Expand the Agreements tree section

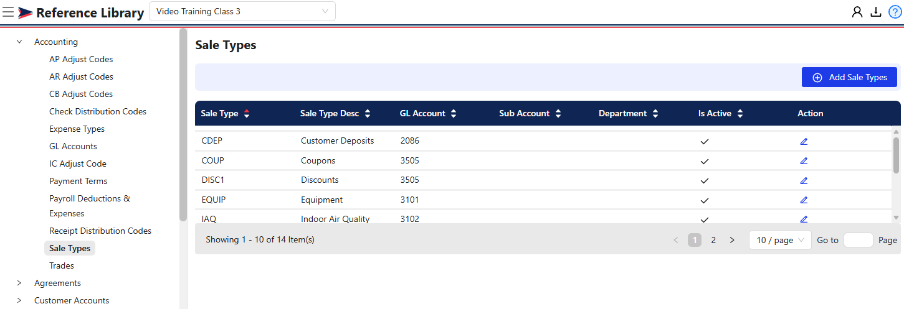(x=19, y=283)
